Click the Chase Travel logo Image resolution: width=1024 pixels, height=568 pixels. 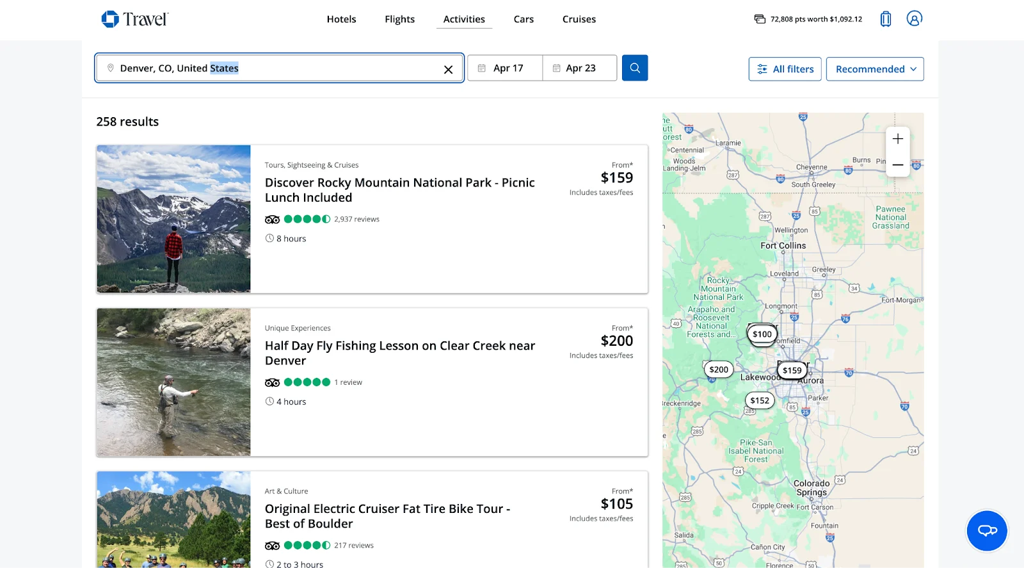pyautogui.click(x=135, y=19)
